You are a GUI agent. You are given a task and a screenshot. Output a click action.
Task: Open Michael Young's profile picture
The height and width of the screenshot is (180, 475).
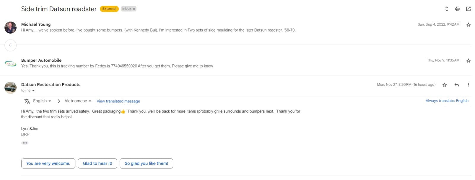(x=10, y=28)
